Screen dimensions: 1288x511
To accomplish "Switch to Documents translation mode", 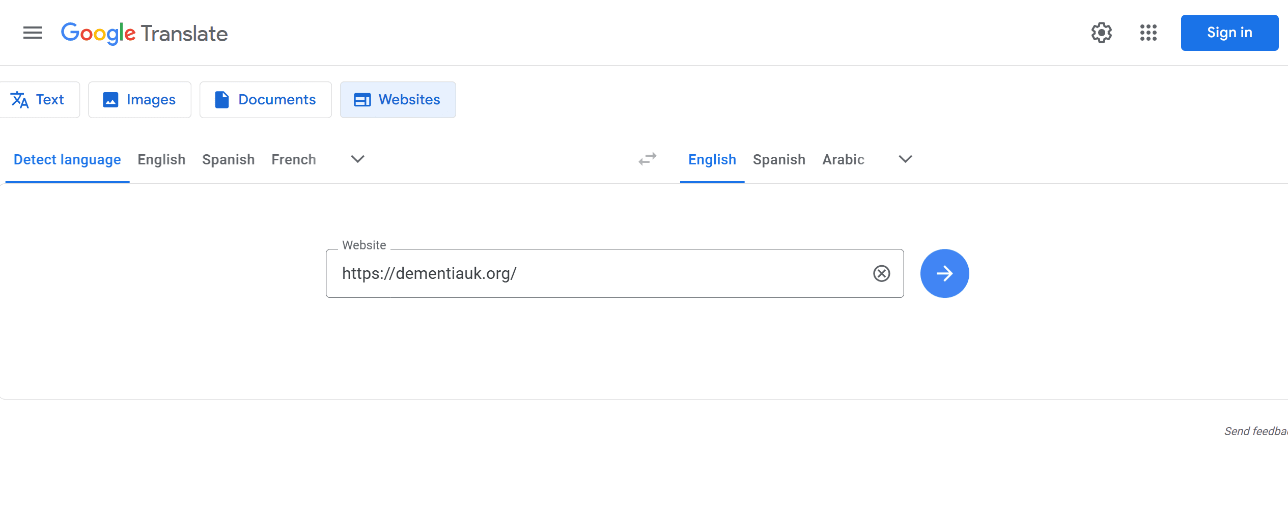I will (265, 100).
